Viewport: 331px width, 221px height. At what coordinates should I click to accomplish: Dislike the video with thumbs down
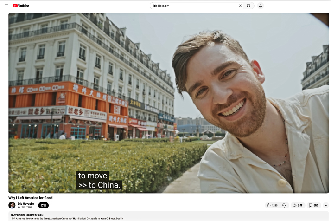pyautogui.click(x=285, y=205)
